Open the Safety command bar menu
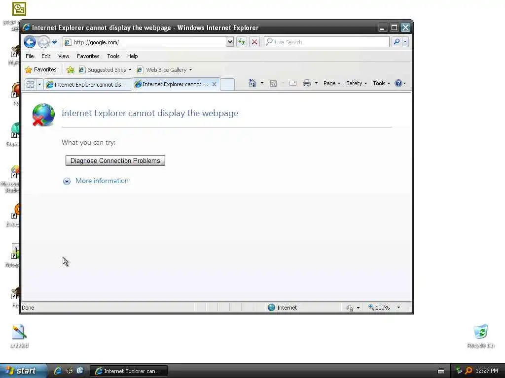Viewport: 505px width, 378px height. point(356,83)
